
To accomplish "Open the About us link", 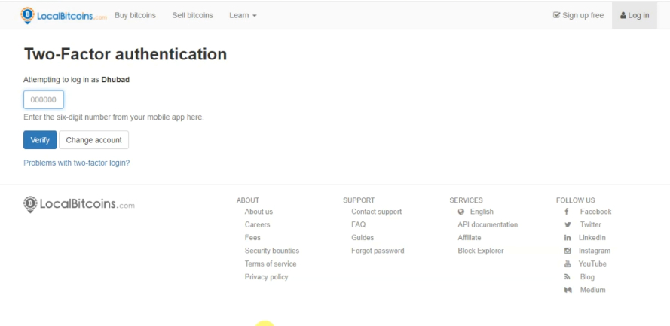I will click(259, 212).
